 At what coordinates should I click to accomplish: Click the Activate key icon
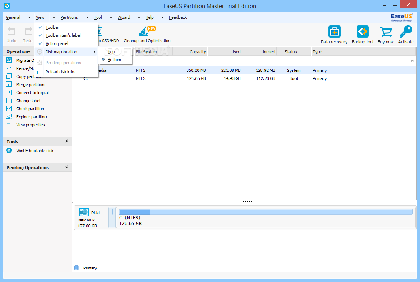[406, 32]
